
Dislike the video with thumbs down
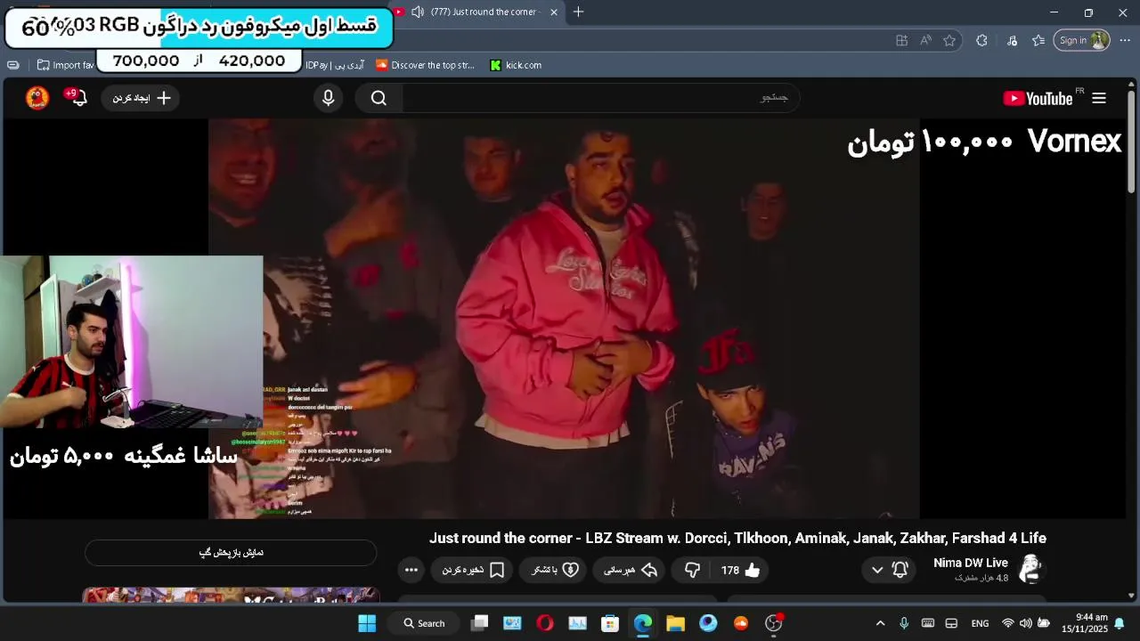692,570
